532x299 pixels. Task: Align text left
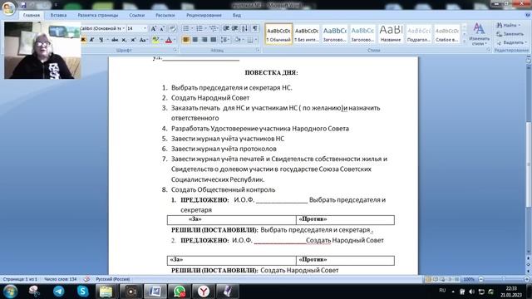186,40
